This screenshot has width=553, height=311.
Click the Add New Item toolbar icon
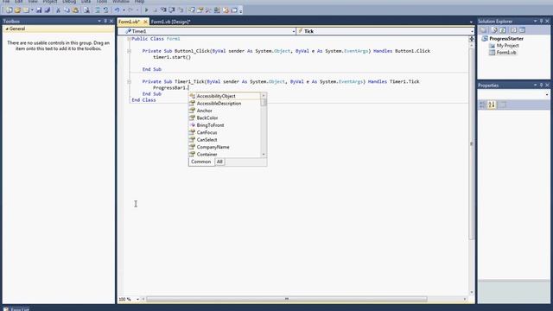point(27,10)
